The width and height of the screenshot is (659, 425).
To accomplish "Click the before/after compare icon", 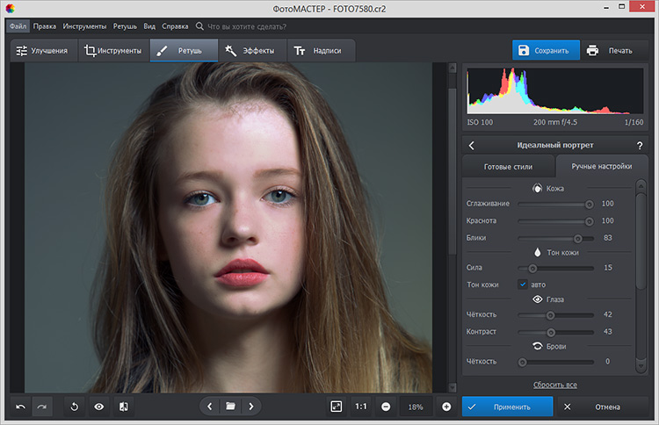I will [124, 407].
